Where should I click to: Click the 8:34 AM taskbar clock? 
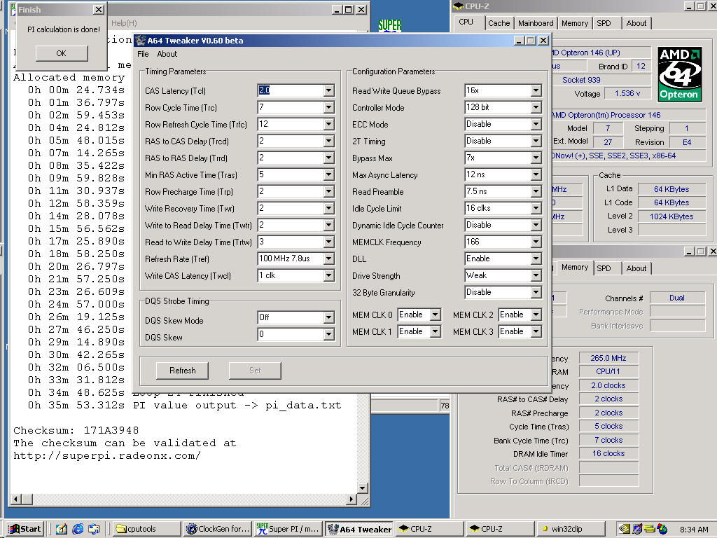tap(694, 530)
